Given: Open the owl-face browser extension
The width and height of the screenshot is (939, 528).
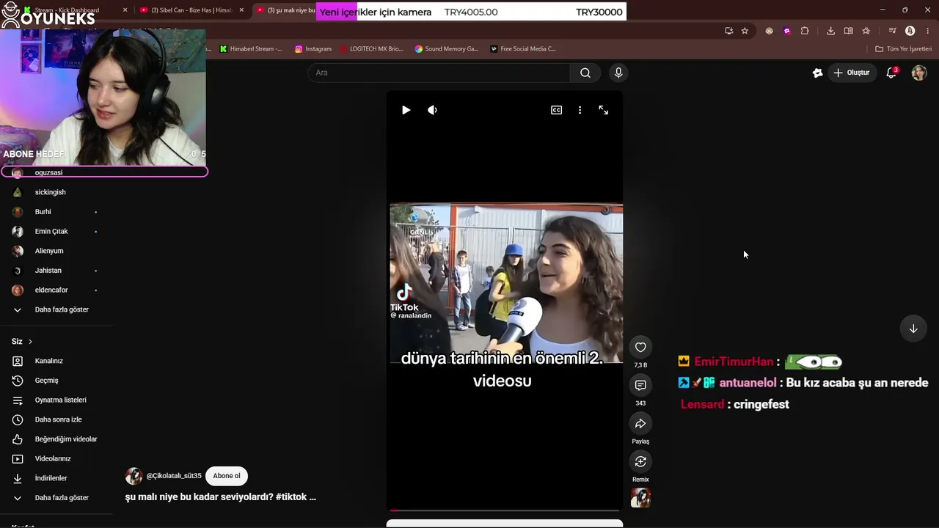Looking at the screenshot, I should [x=769, y=31].
